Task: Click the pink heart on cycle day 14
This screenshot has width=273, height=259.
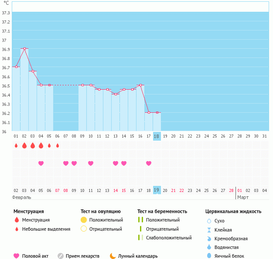Action: [124, 163]
